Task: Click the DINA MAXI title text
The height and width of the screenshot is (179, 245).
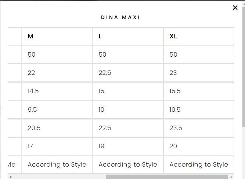Action: pos(120,17)
